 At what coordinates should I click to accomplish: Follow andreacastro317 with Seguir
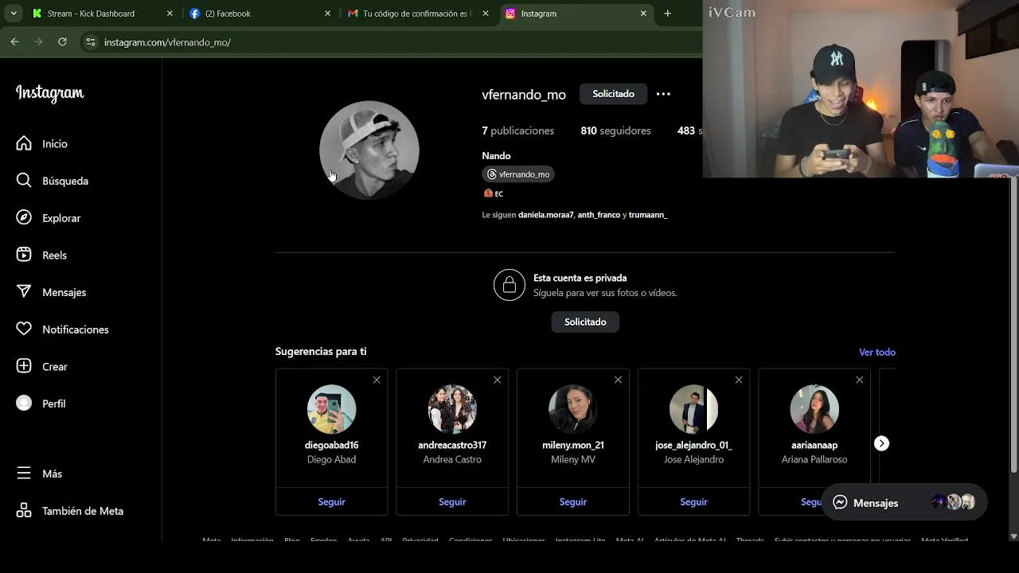pyautogui.click(x=452, y=502)
